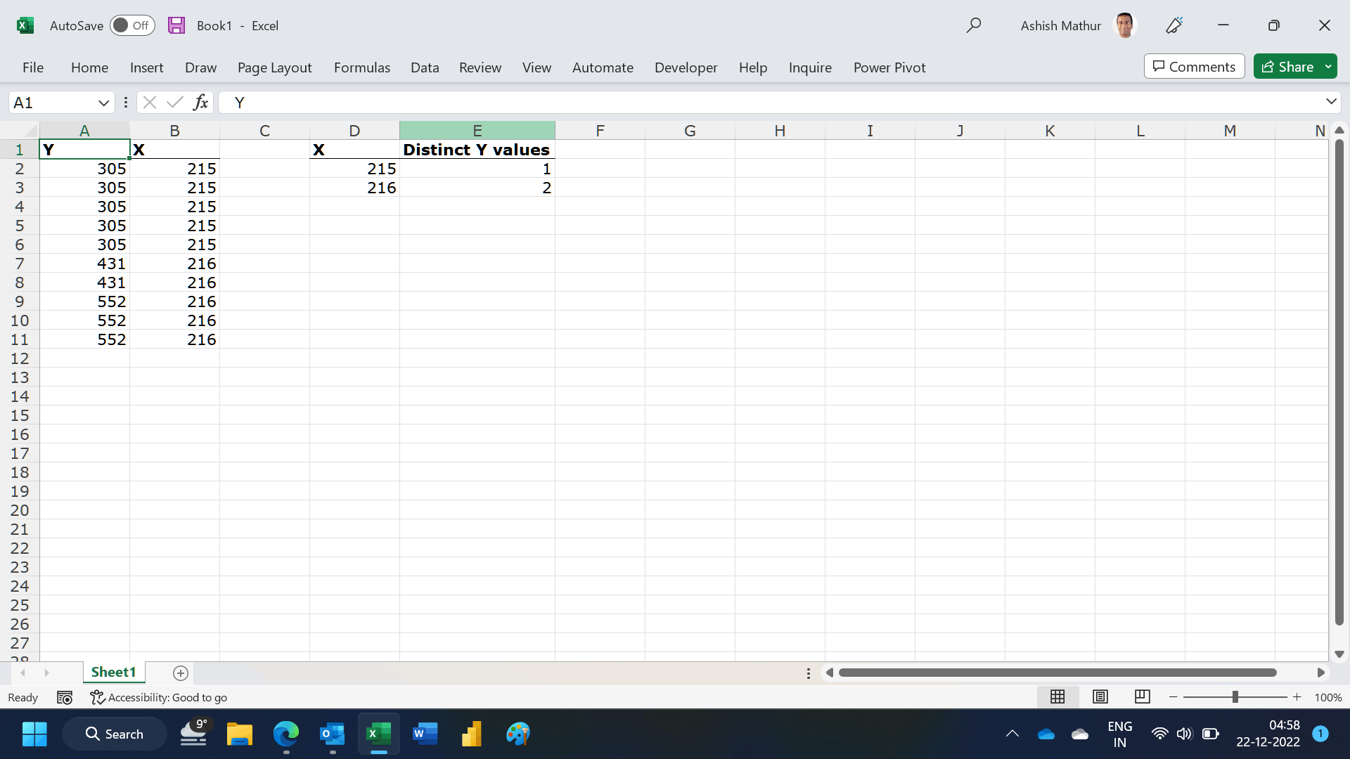This screenshot has width=1350, height=759.
Task: Click the vertical scrollbar thumb
Action: 1339,382
